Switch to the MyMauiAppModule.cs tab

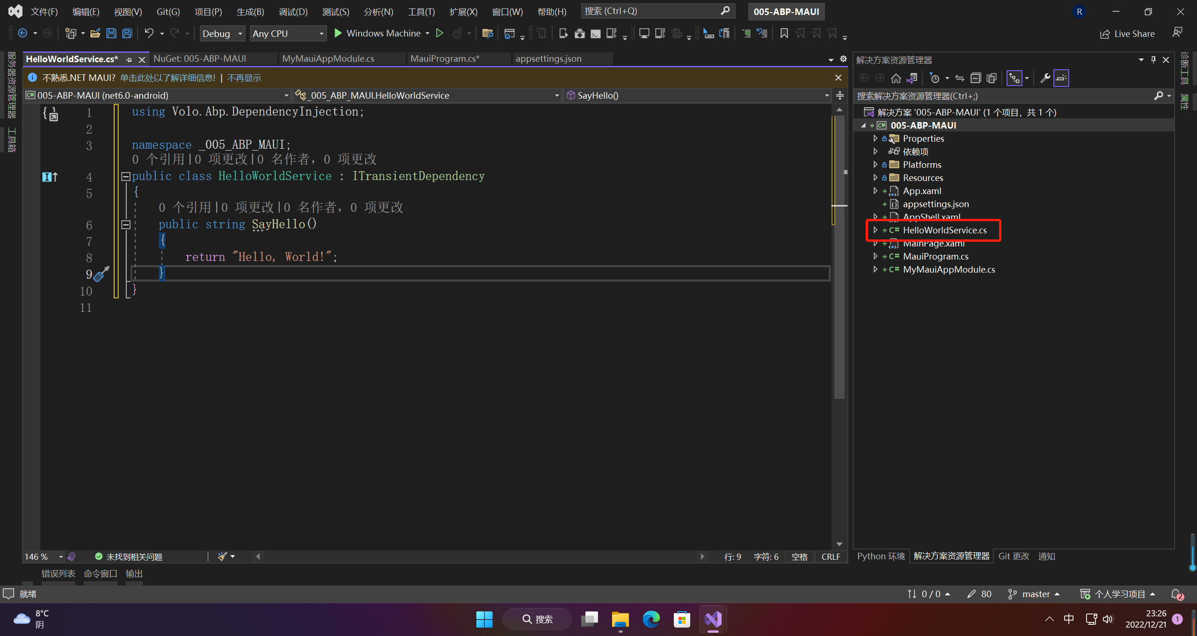click(x=328, y=58)
